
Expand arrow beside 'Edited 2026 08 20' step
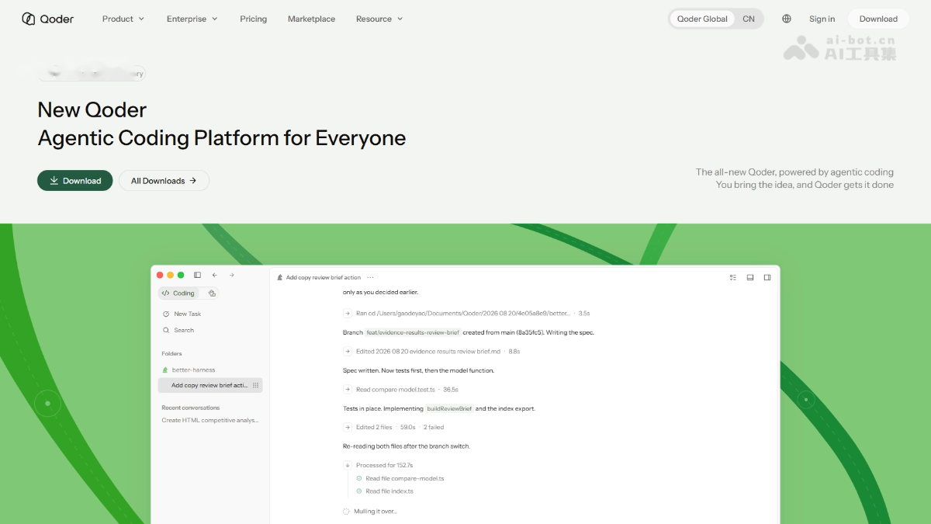[x=348, y=352]
